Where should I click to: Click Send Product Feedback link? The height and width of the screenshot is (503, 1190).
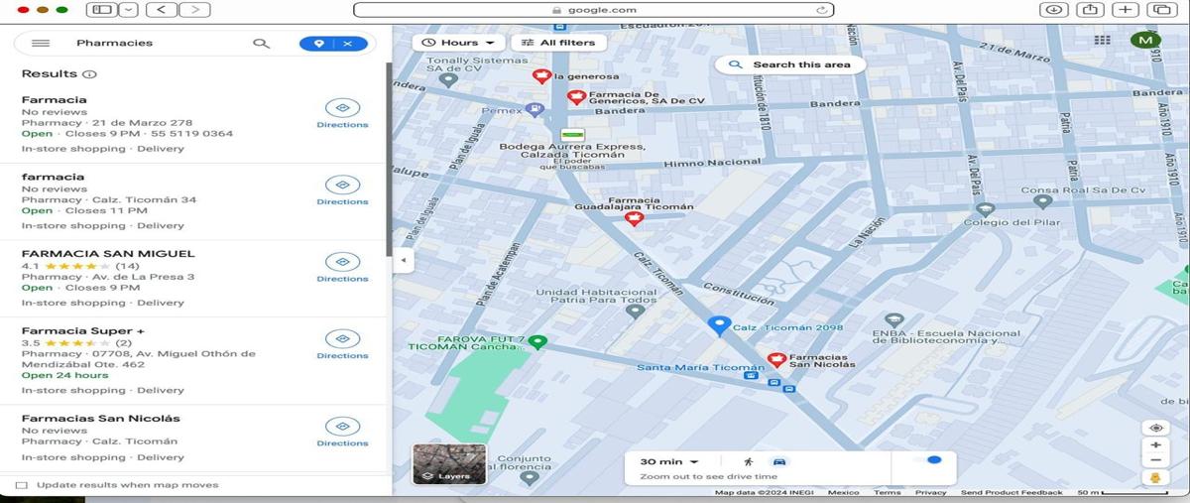tap(1011, 492)
